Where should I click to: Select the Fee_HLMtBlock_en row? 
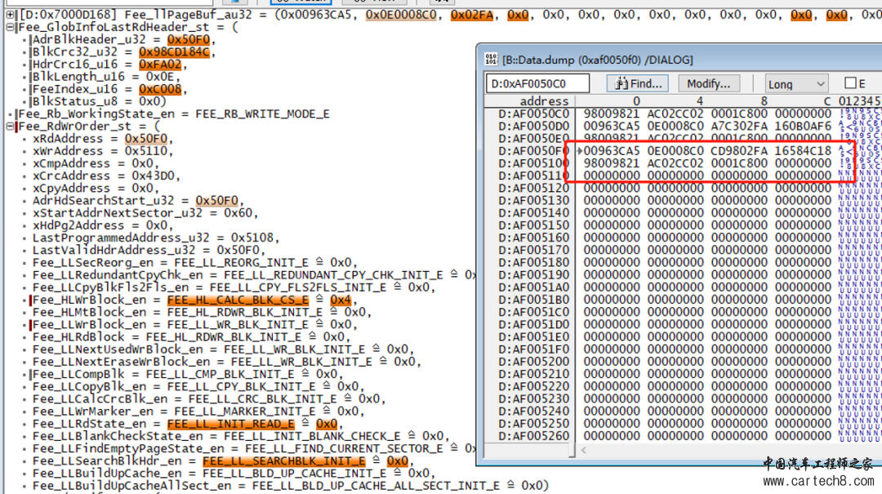202,312
